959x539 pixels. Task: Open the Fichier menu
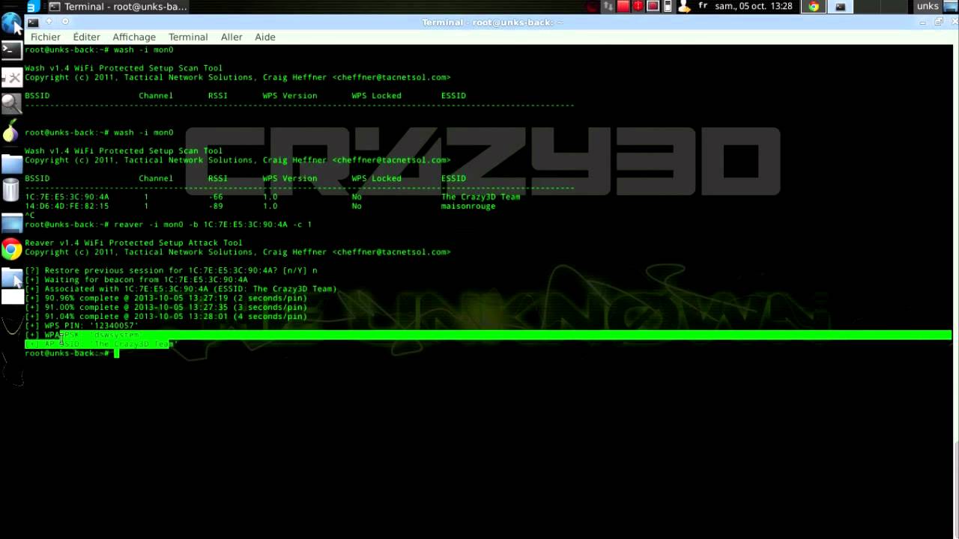(46, 37)
